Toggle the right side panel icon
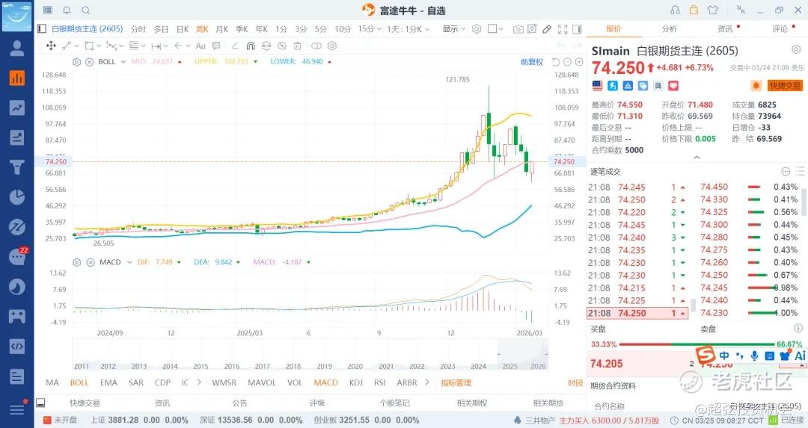 click(x=577, y=29)
